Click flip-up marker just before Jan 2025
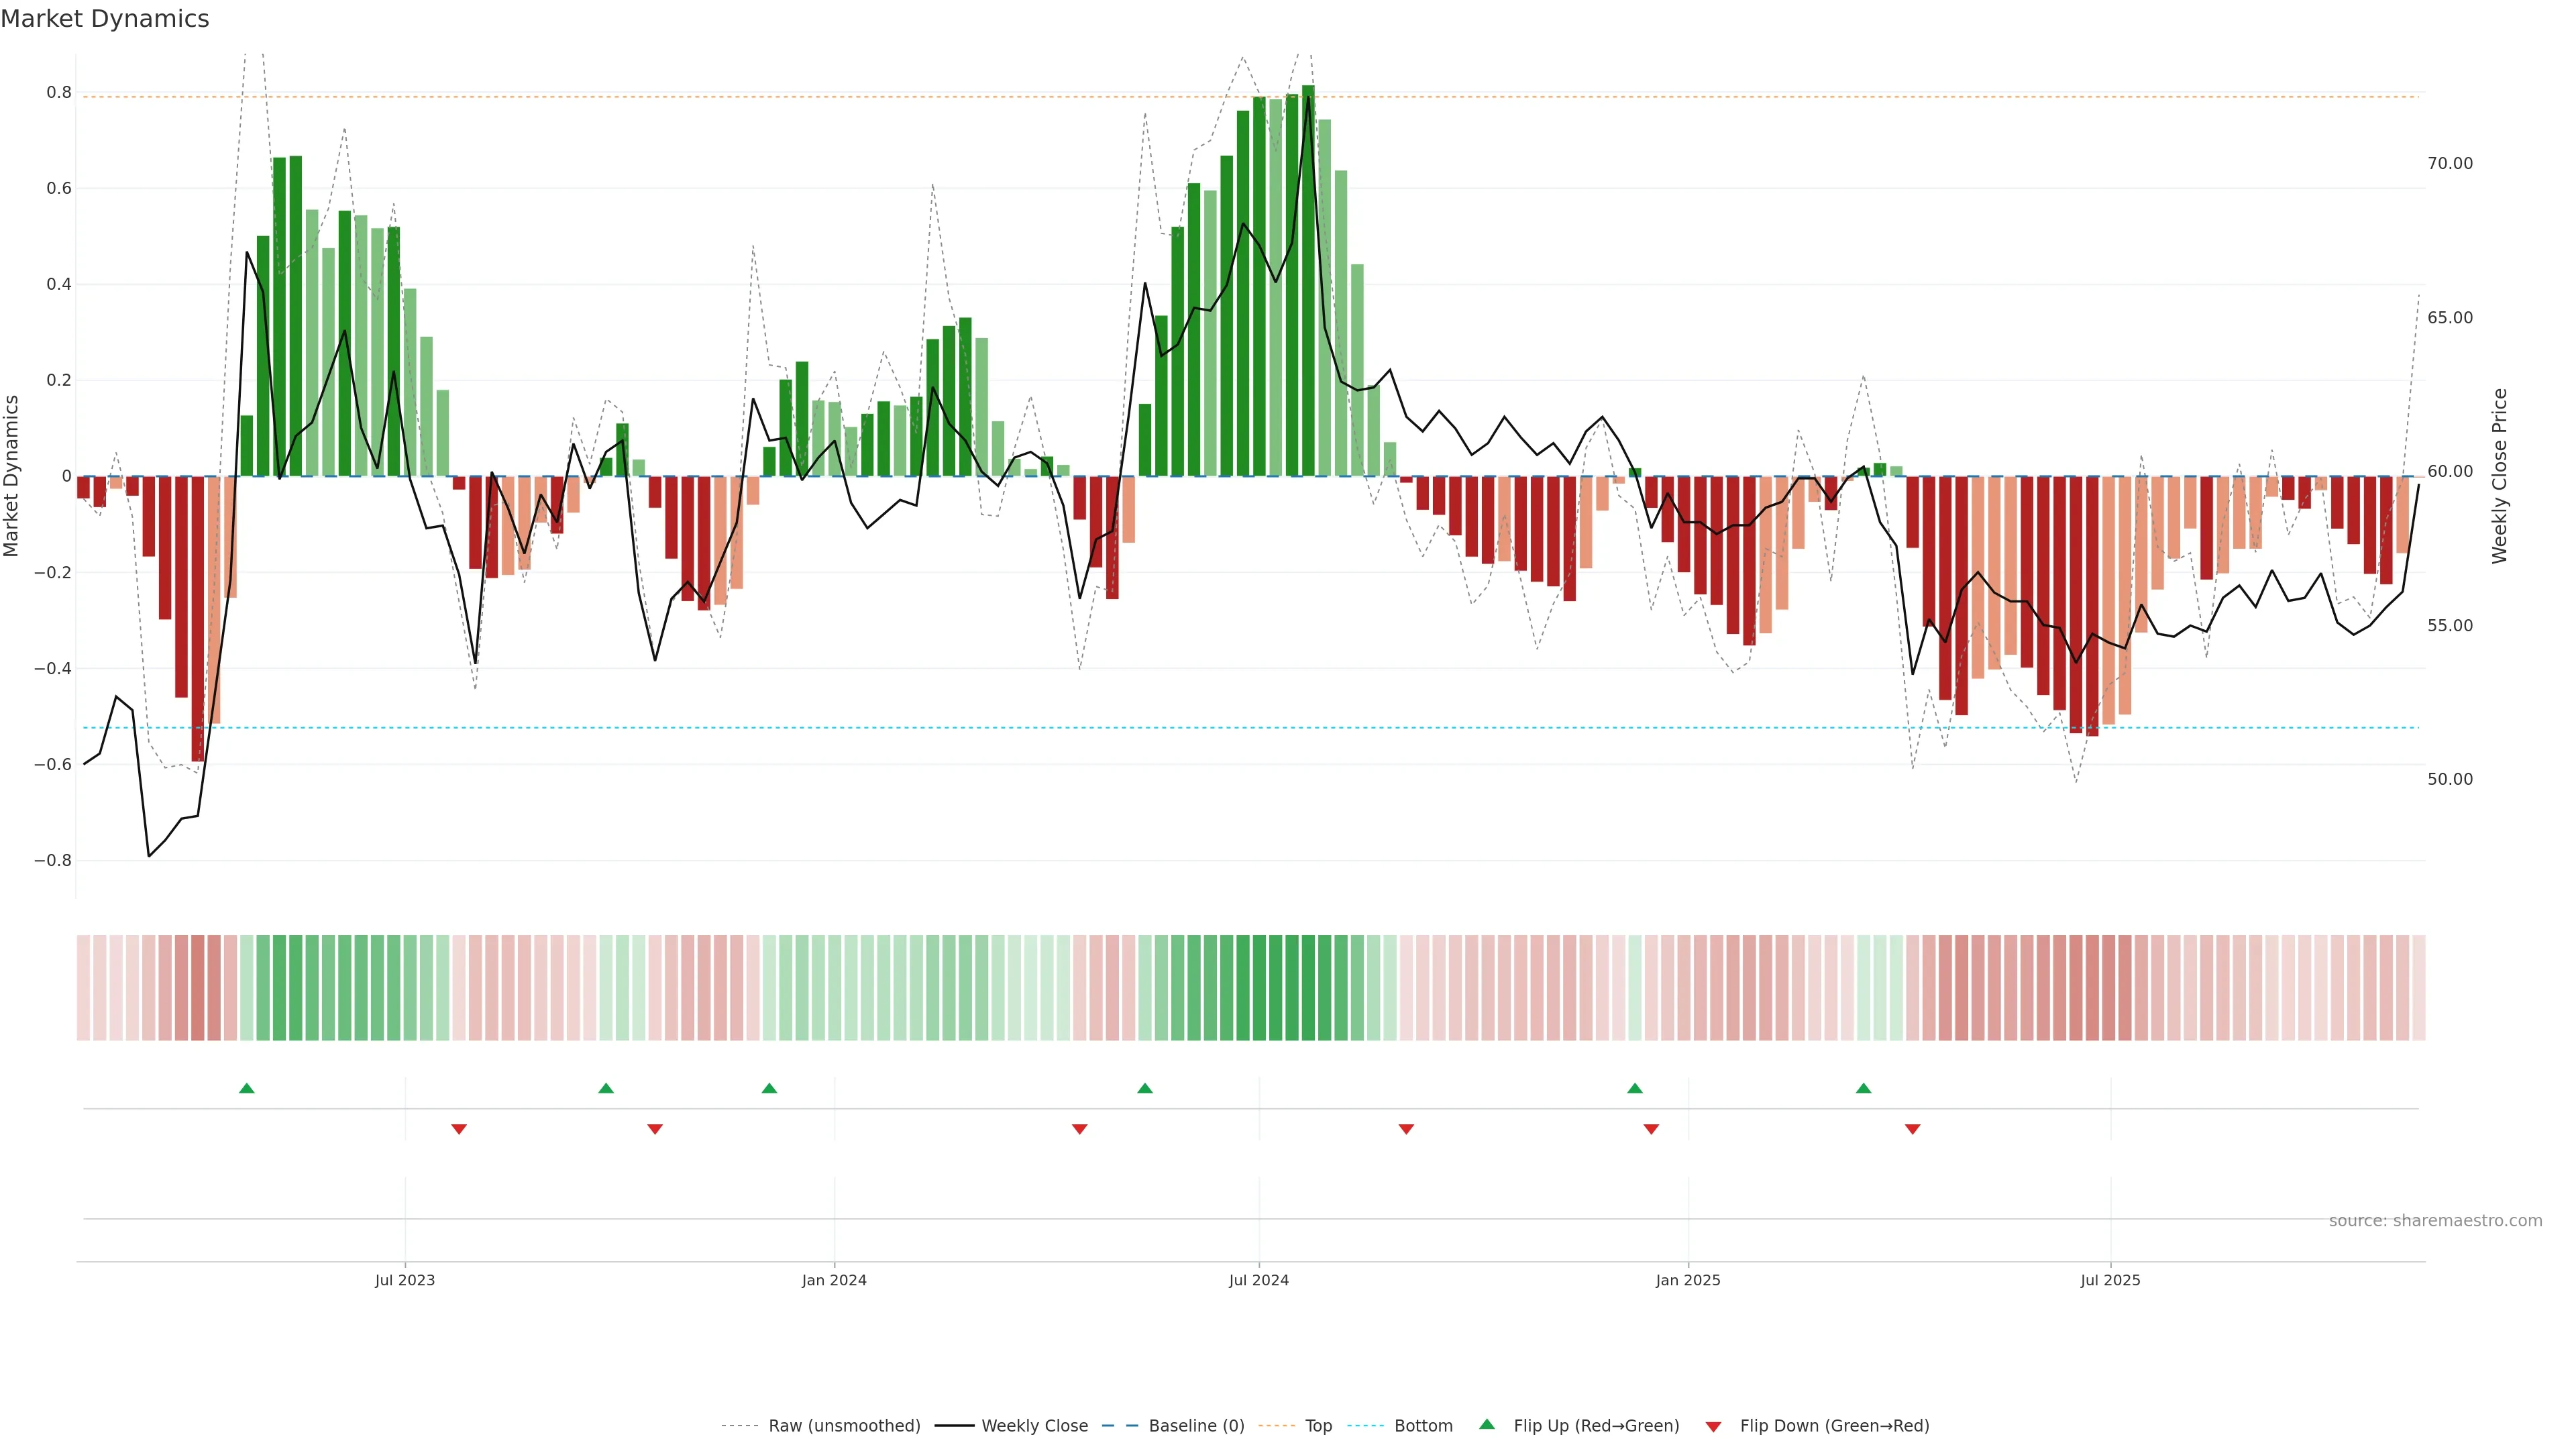Viewport: 2576px width, 1449px height. click(x=1635, y=1088)
